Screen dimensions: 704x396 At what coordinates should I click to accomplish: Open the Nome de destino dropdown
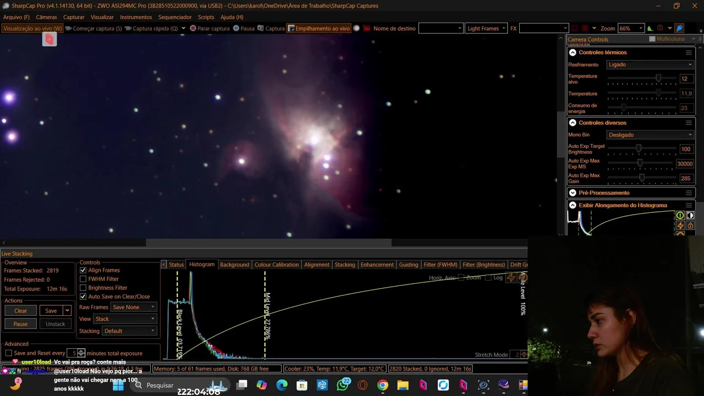(x=441, y=28)
